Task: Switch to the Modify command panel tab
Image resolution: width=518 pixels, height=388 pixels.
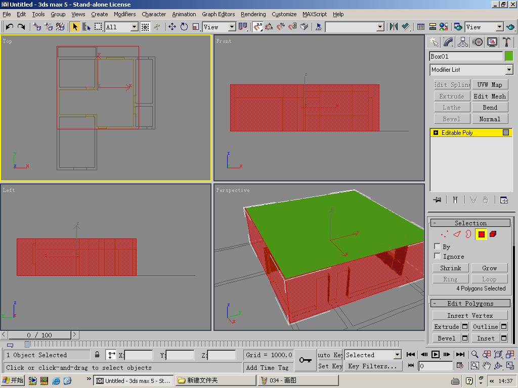Action: click(448, 42)
